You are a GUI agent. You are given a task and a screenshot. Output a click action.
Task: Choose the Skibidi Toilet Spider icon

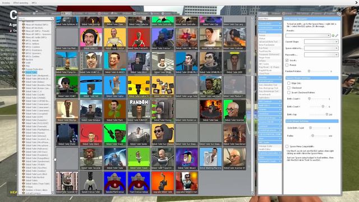click(x=139, y=135)
